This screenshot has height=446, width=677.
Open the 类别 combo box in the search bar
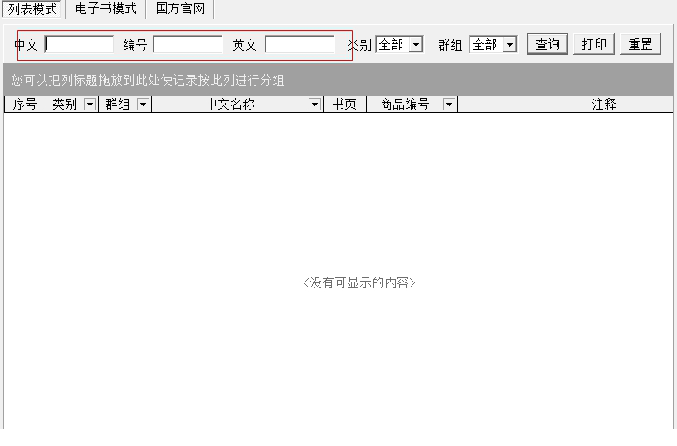point(399,45)
